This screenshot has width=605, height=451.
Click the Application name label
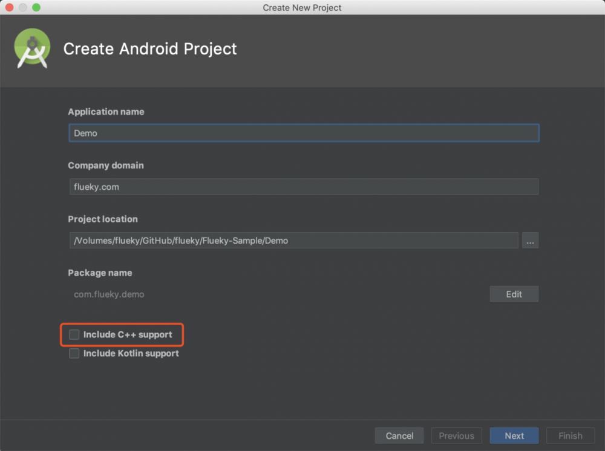coord(106,112)
